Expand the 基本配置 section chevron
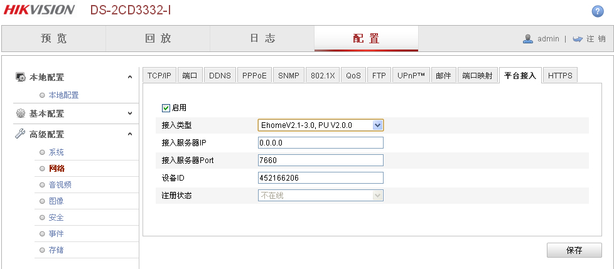The height and width of the screenshot is (269, 614). 130,113
